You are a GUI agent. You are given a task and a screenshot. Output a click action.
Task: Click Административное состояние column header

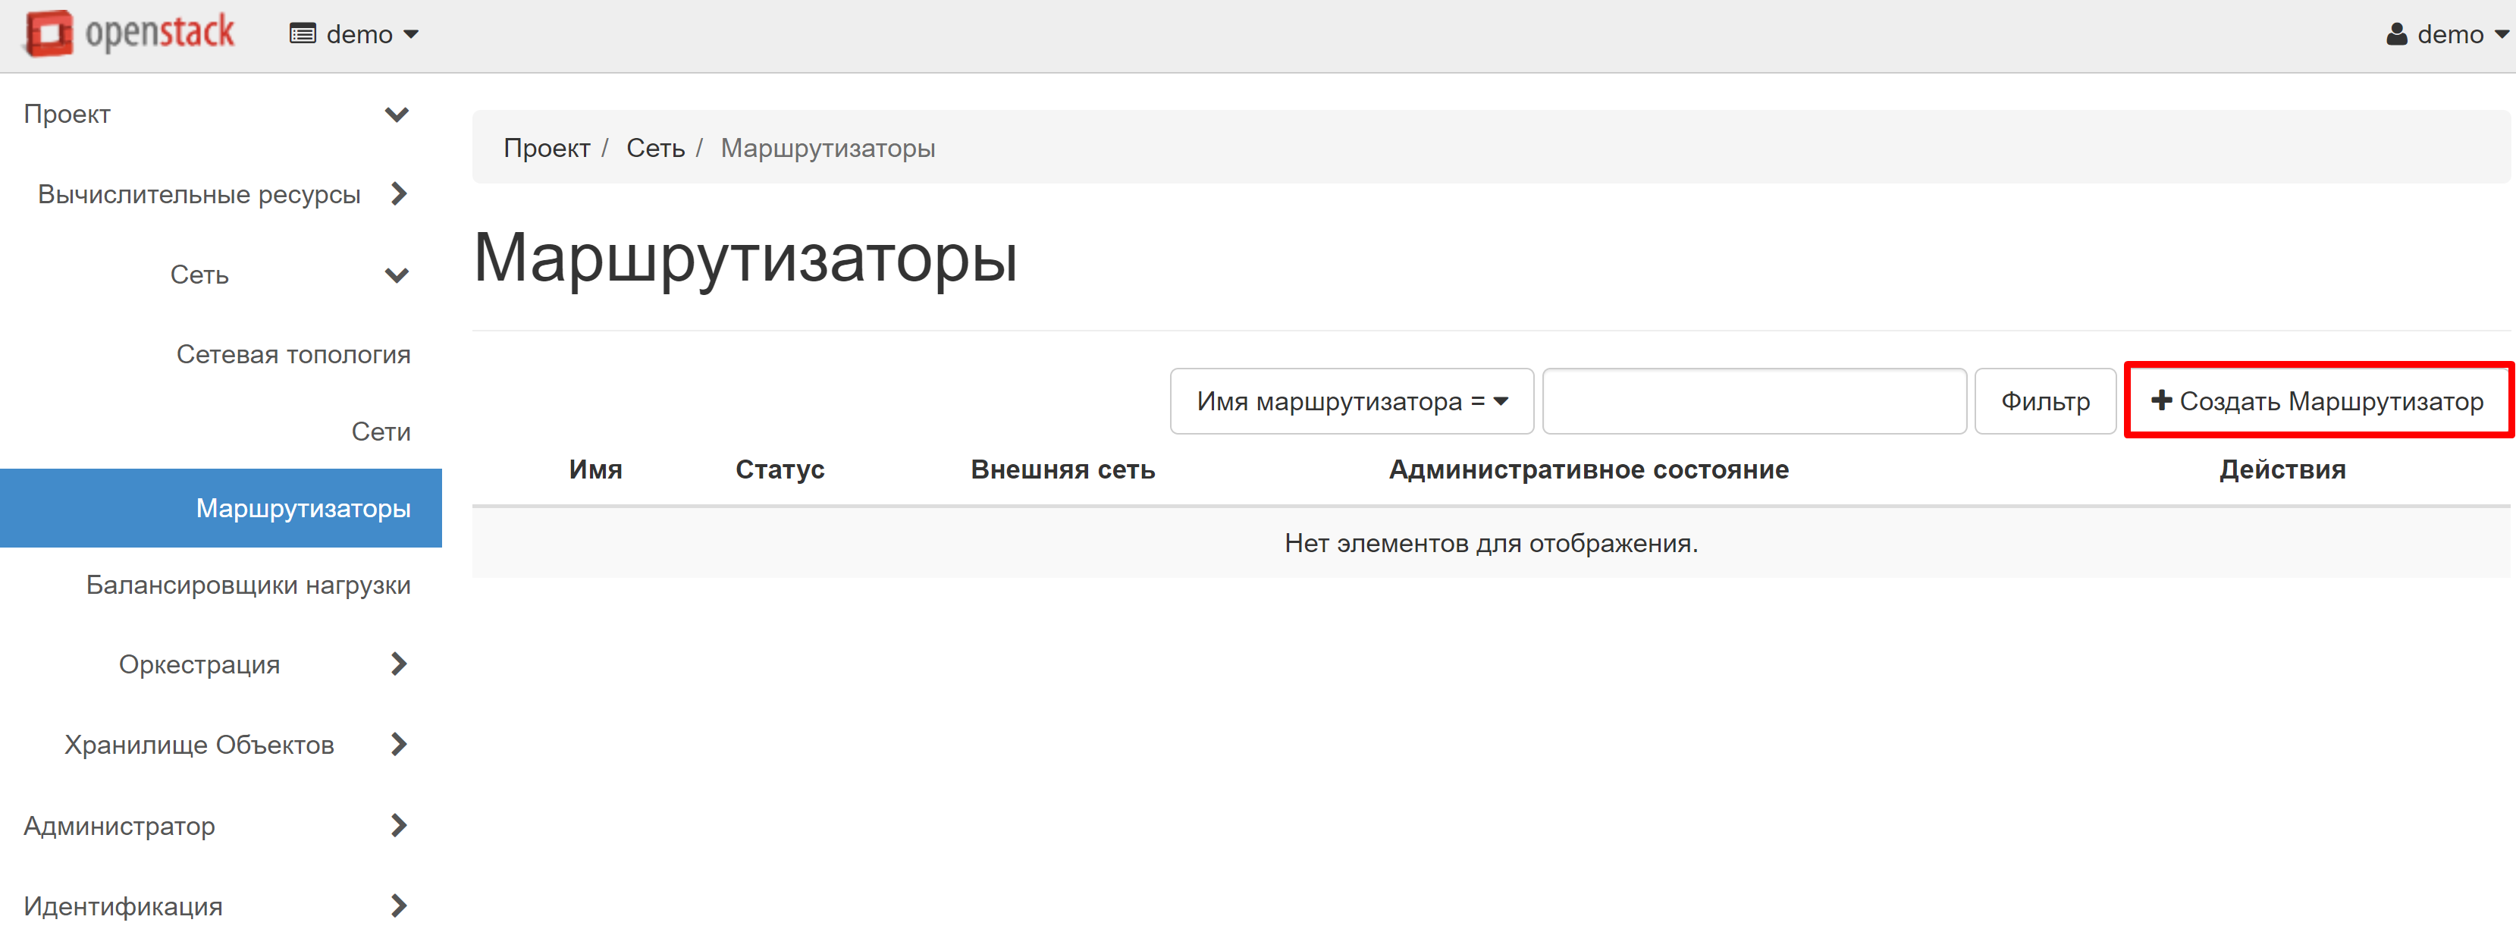tap(1588, 469)
